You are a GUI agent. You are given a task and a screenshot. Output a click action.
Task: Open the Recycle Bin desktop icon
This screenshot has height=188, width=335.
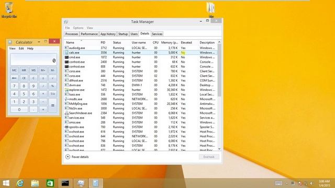pos(9,10)
